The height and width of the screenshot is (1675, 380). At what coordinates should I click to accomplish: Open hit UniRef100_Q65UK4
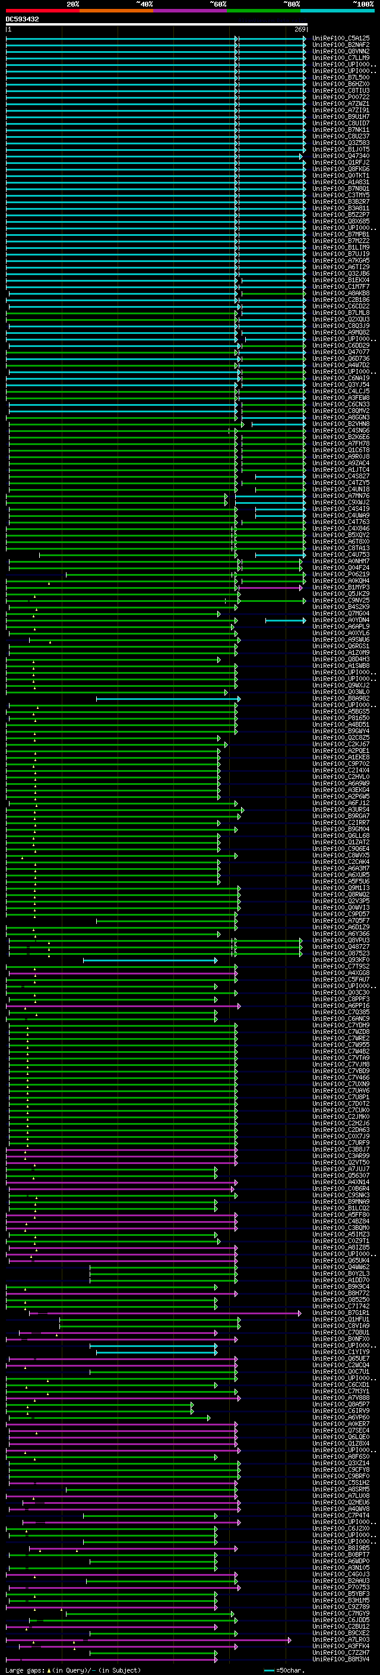pos(341,1260)
